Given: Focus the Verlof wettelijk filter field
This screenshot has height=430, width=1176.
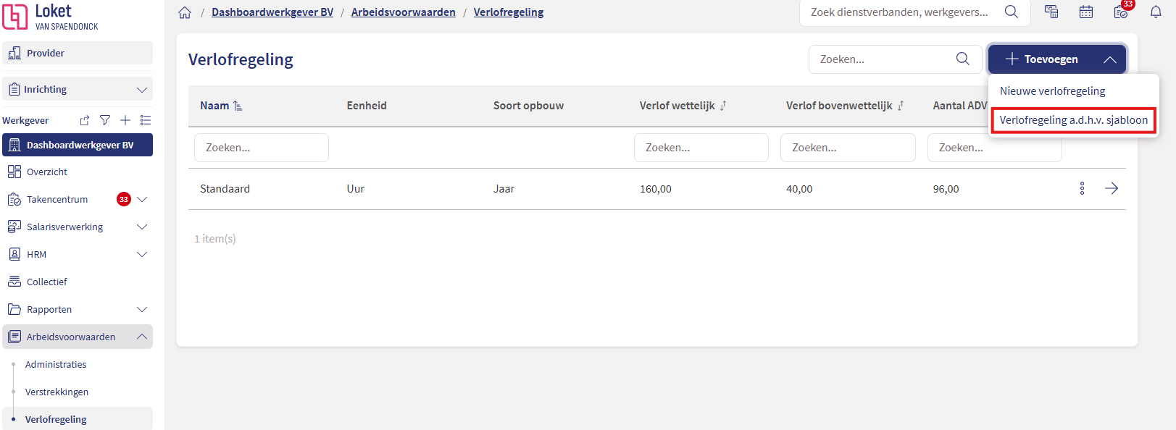Looking at the screenshot, I should 701,148.
